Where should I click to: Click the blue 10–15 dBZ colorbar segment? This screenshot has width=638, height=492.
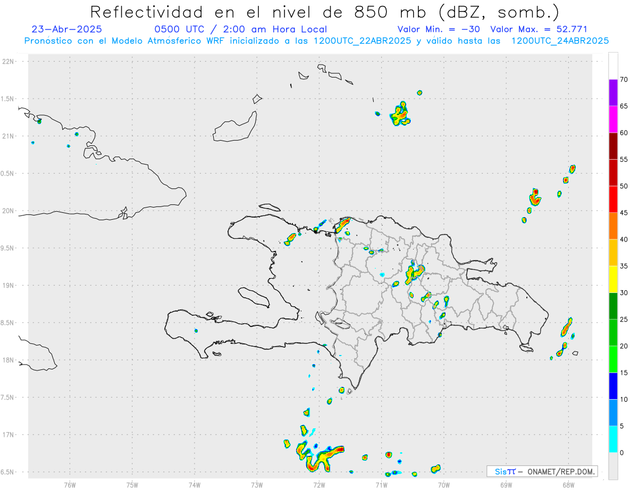(x=613, y=386)
